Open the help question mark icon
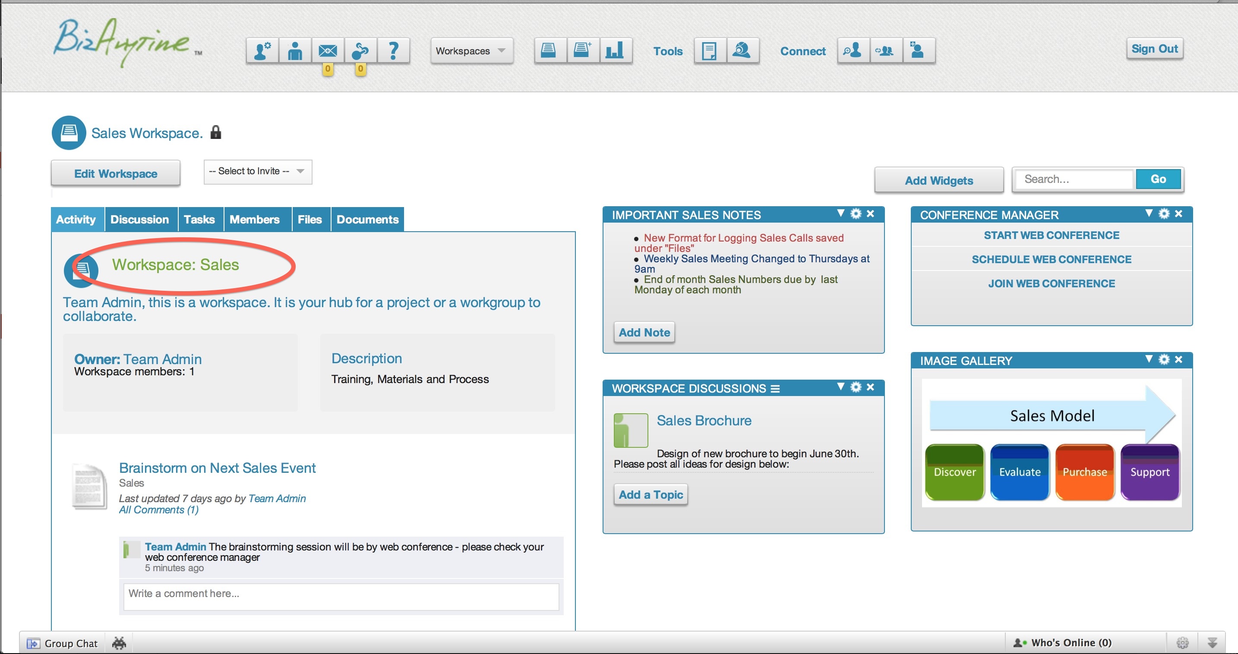Viewport: 1238px width, 654px height. tap(393, 50)
